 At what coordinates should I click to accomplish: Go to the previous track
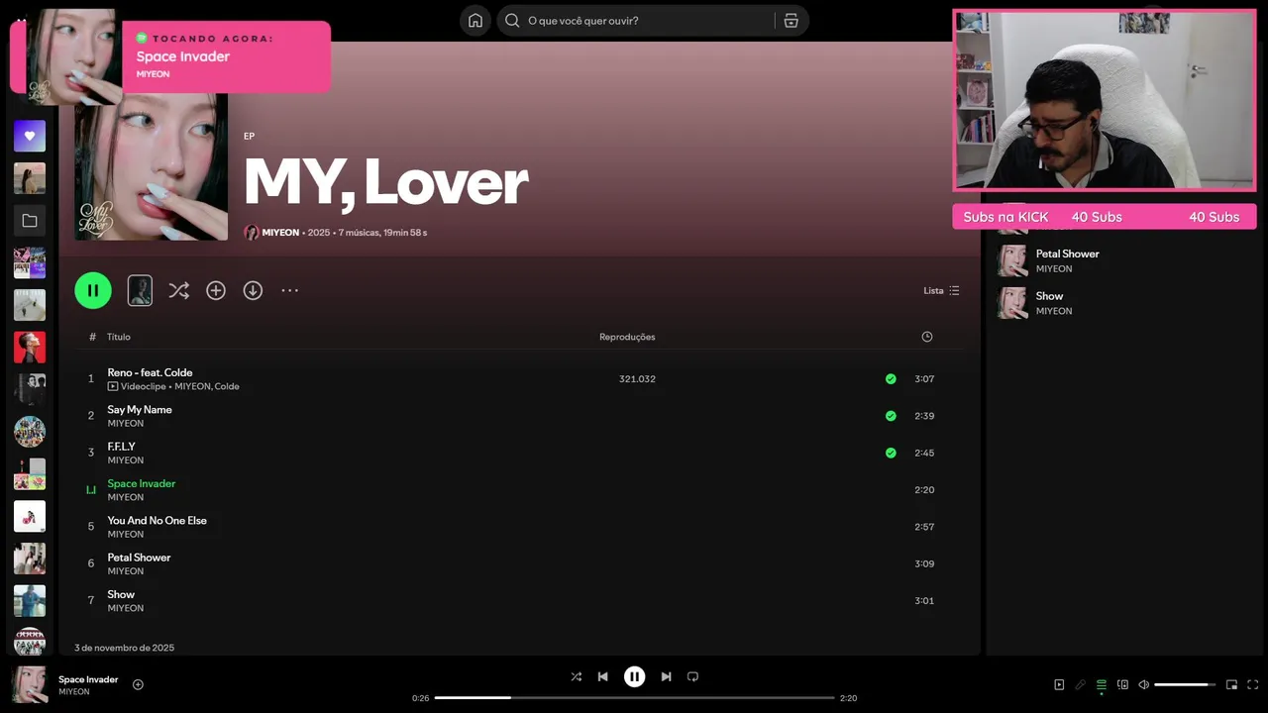click(602, 676)
